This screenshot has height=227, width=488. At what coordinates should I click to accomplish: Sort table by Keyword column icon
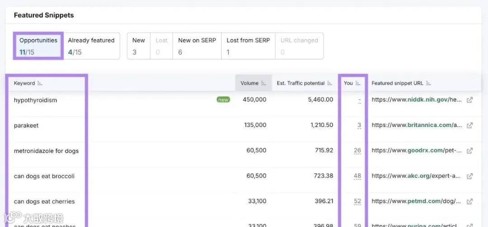coord(40,83)
